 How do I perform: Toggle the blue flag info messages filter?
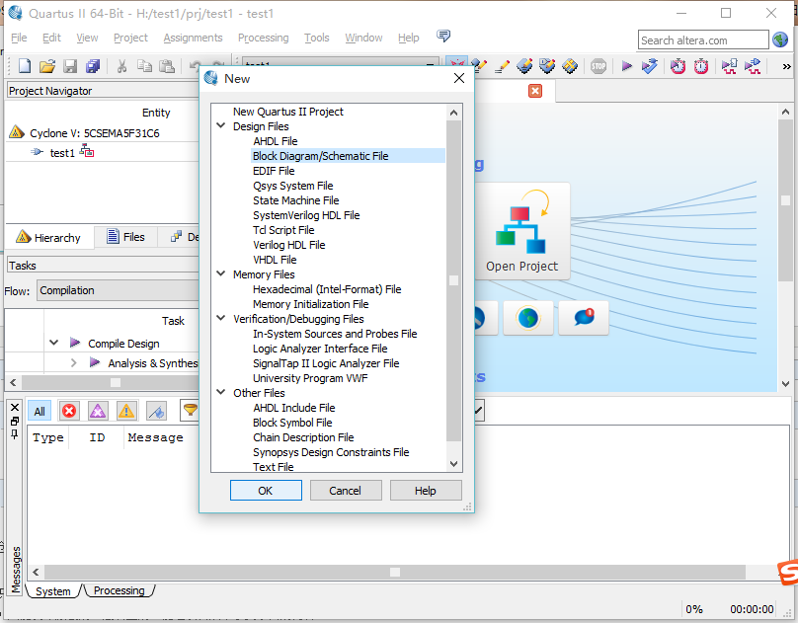click(x=156, y=411)
